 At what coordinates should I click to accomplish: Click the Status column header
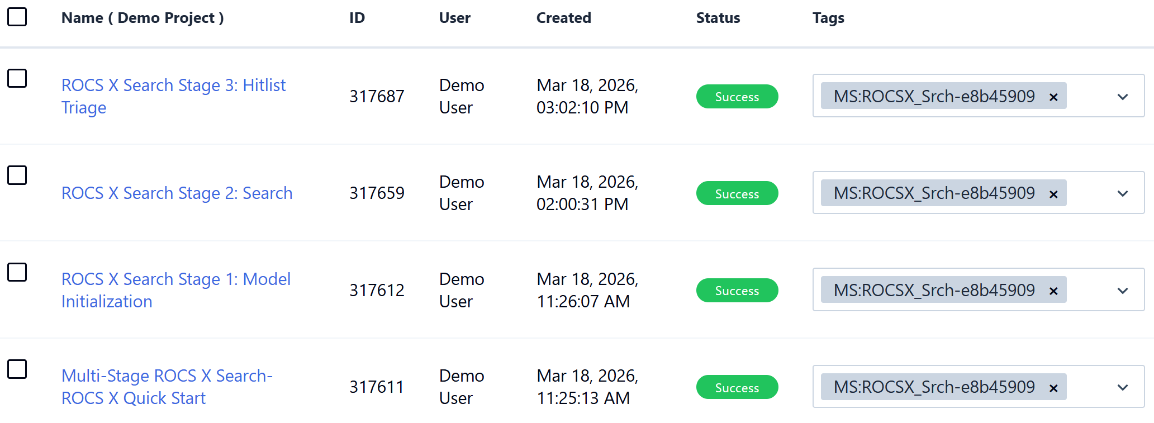point(718,18)
